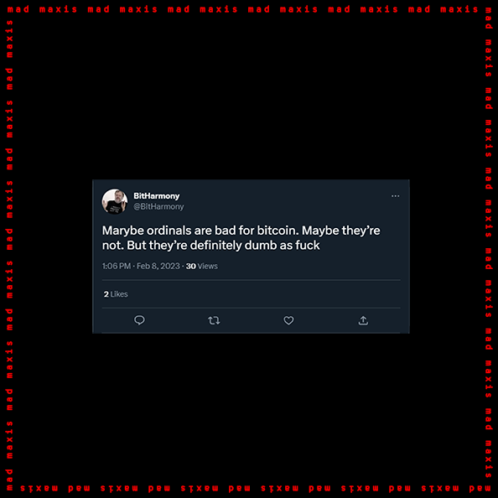
Task: Open the share upload icon
Action: point(363,320)
